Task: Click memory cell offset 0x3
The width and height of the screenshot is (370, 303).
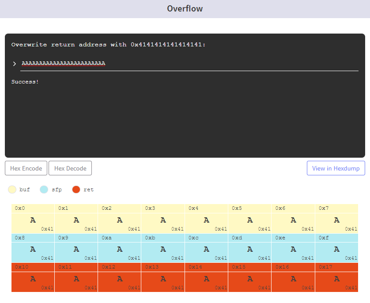Action: pos(163,219)
